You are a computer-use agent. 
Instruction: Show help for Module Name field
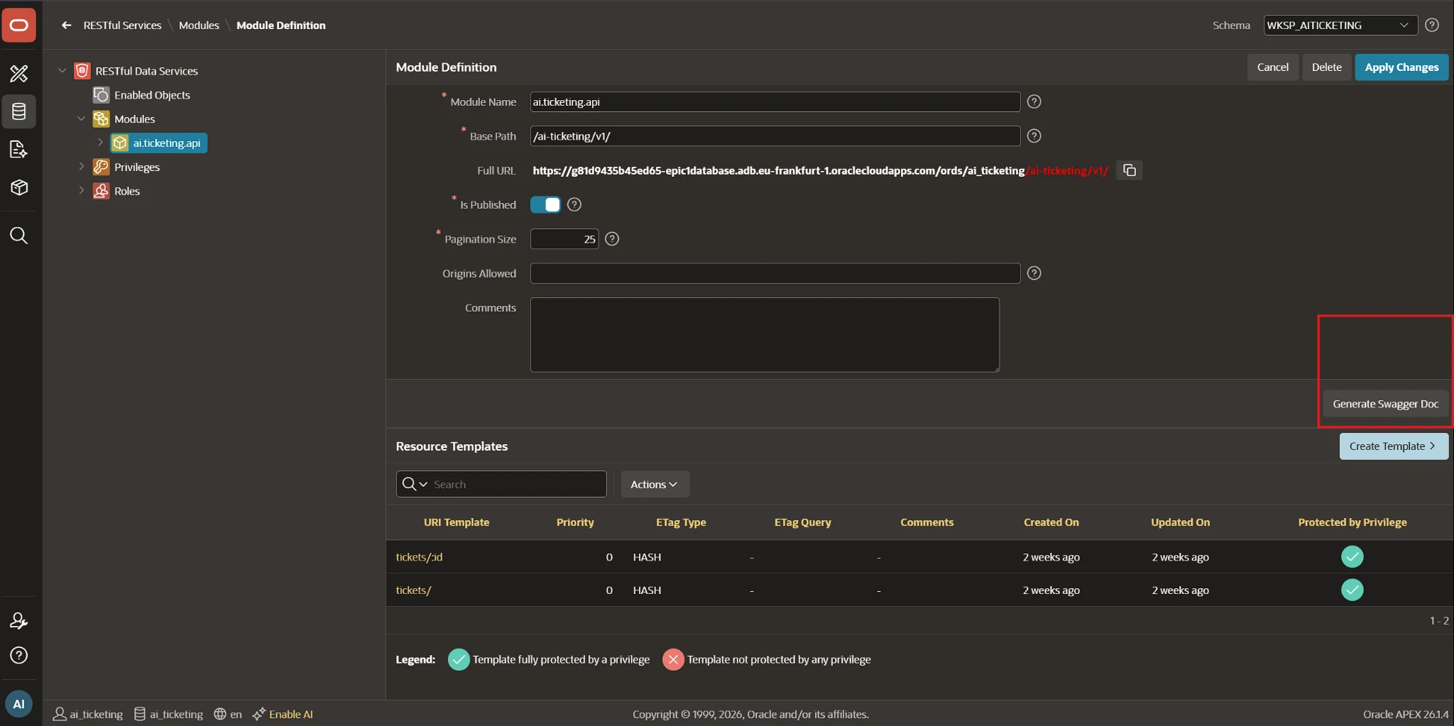coord(1034,101)
